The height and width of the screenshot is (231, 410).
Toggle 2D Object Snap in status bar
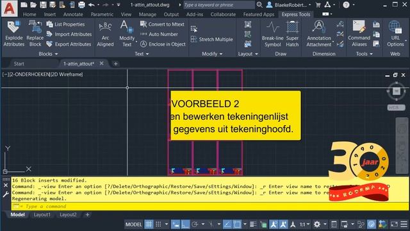(x=237, y=225)
